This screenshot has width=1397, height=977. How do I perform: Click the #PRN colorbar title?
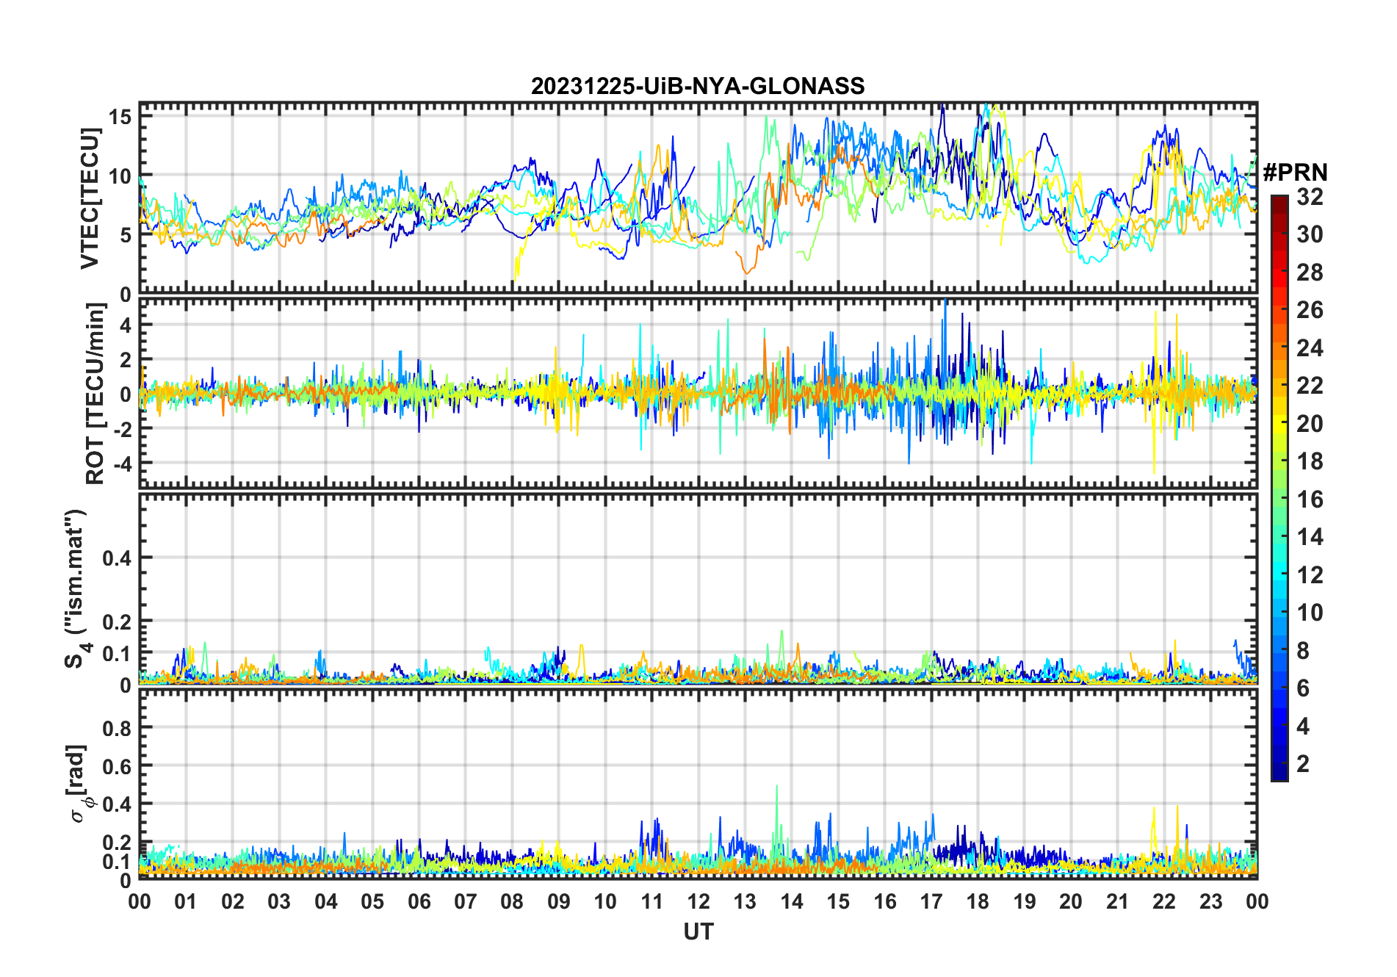click(1295, 173)
